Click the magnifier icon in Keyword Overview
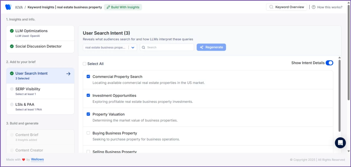351x167 pixels. tap(271, 7)
